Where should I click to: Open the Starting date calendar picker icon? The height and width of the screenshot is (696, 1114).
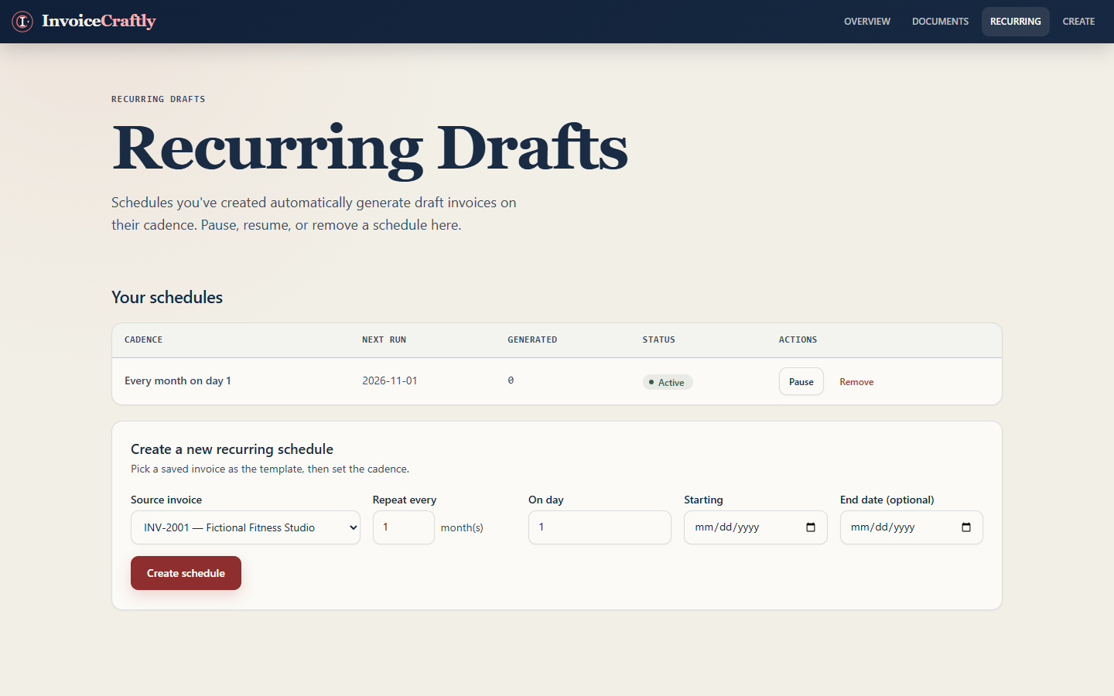point(811,527)
